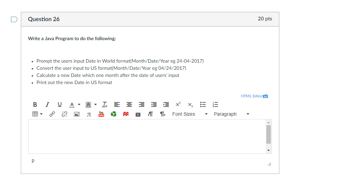This screenshot has width=339, height=178.
Task: Click the '20 pts' label
Action: tap(265, 19)
